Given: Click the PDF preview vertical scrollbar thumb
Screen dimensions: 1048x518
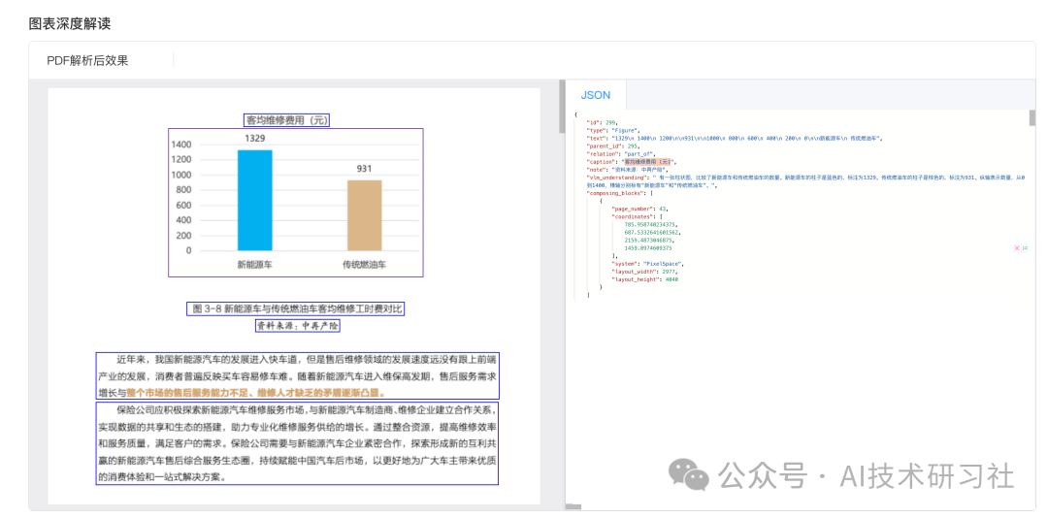Looking at the screenshot, I should [562, 107].
